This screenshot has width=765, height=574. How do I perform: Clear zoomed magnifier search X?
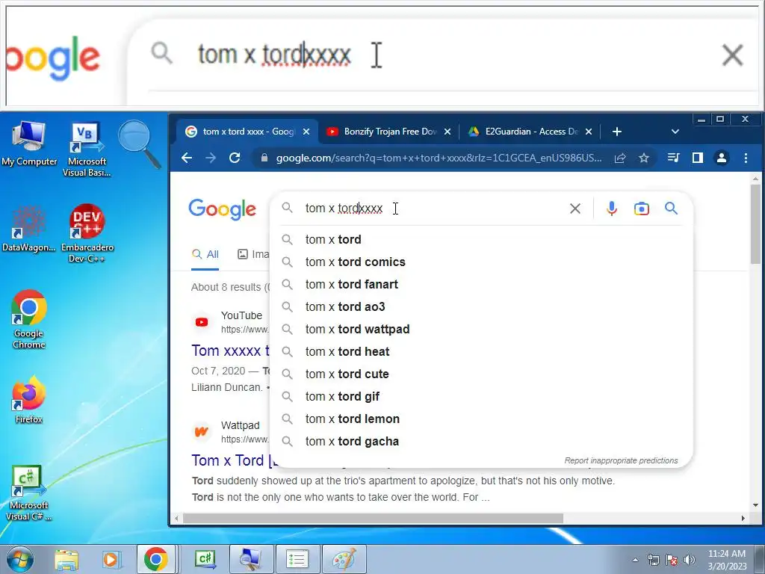point(733,55)
